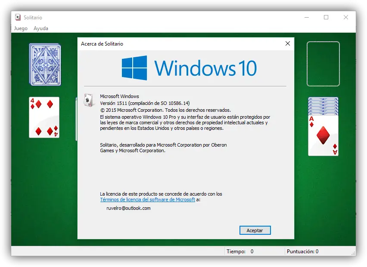This screenshot has height=267, width=367.
Task: Click the Aceptar button
Action: pyautogui.click(x=255, y=230)
